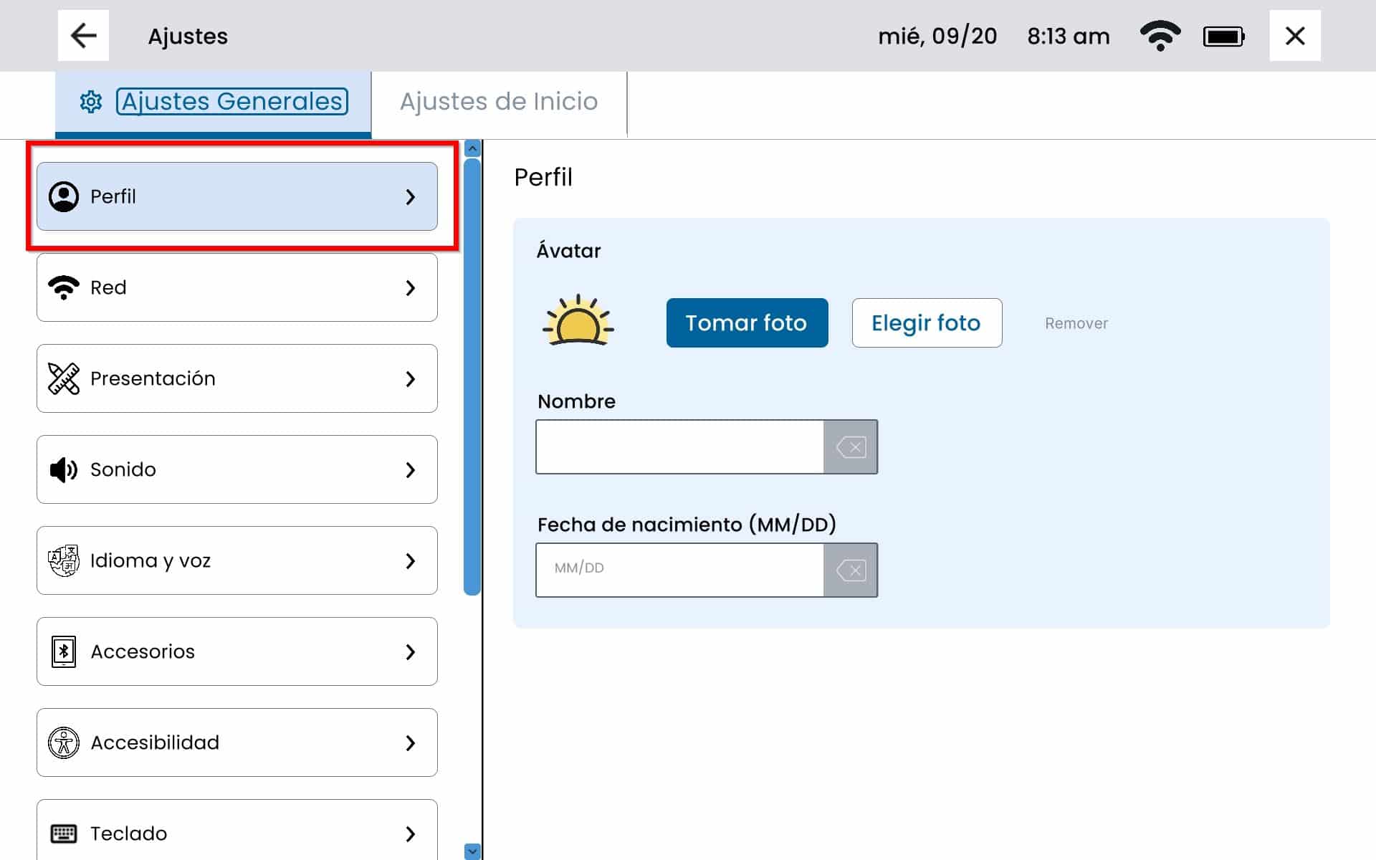
Task: Expand the Red settings chevron
Action: coord(410,287)
